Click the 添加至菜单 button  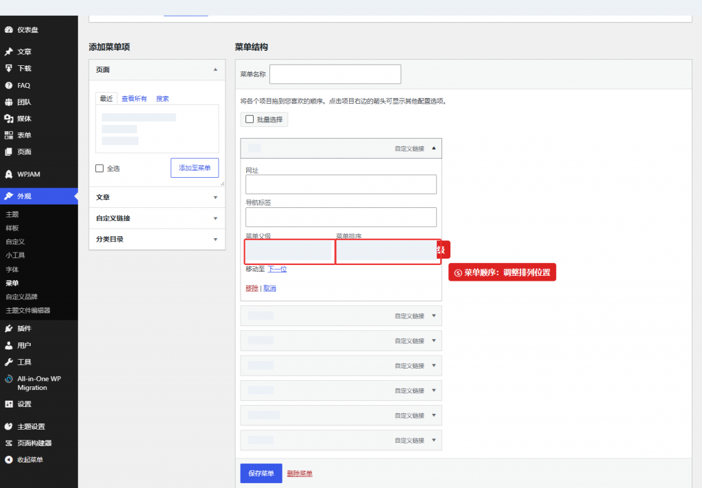[195, 167]
